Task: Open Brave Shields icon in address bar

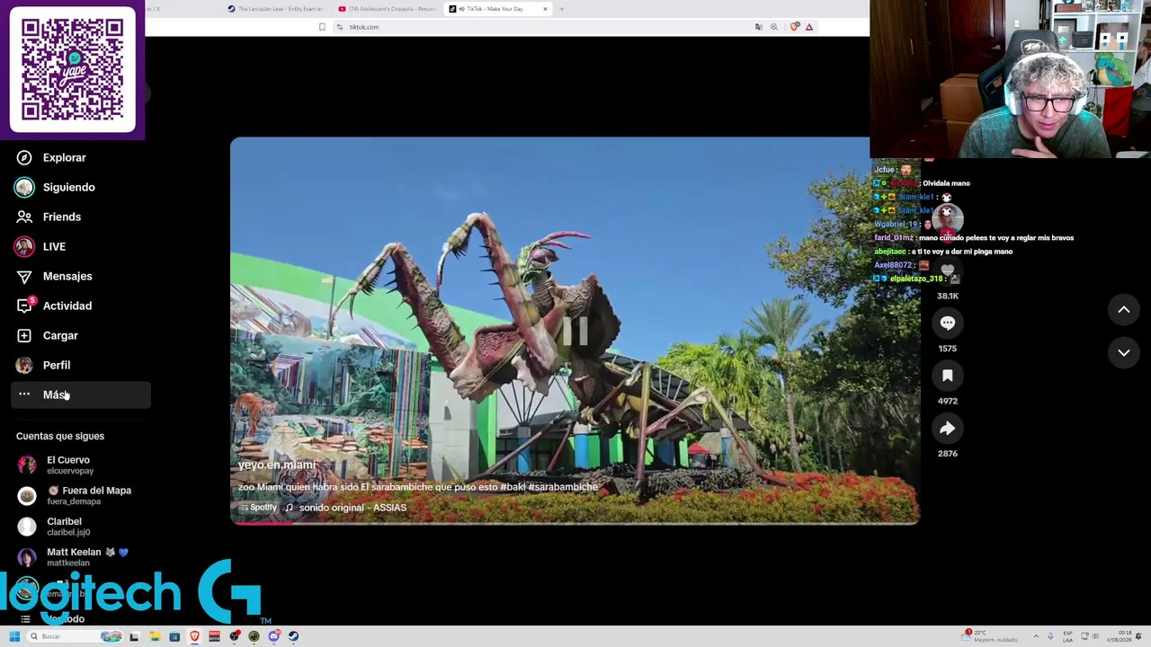Action: pyautogui.click(x=794, y=27)
